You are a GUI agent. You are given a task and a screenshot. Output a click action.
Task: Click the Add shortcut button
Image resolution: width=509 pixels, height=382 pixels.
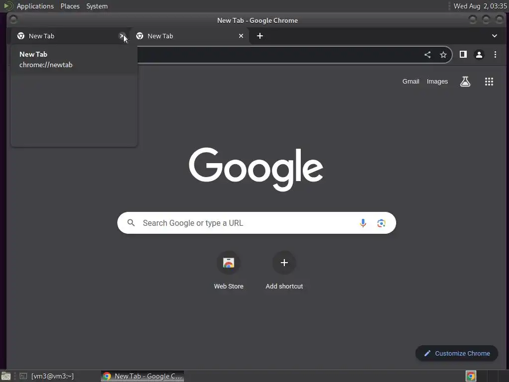284,270
